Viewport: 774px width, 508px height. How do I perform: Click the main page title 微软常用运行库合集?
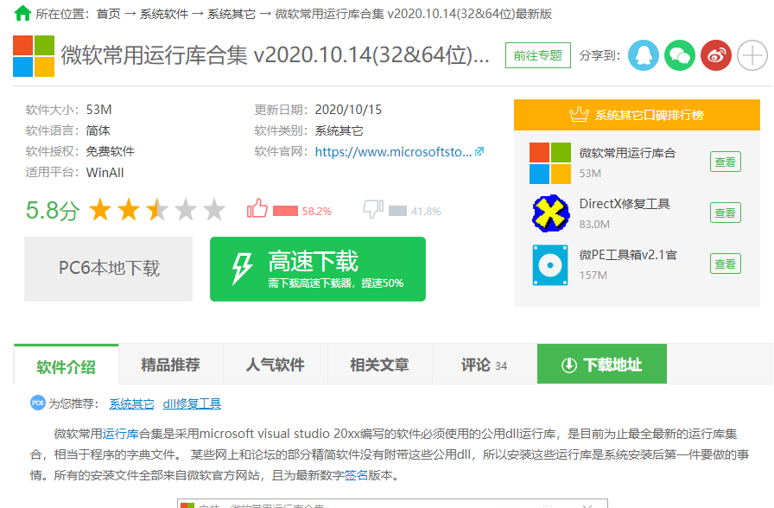pyautogui.click(x=275, y=55)
